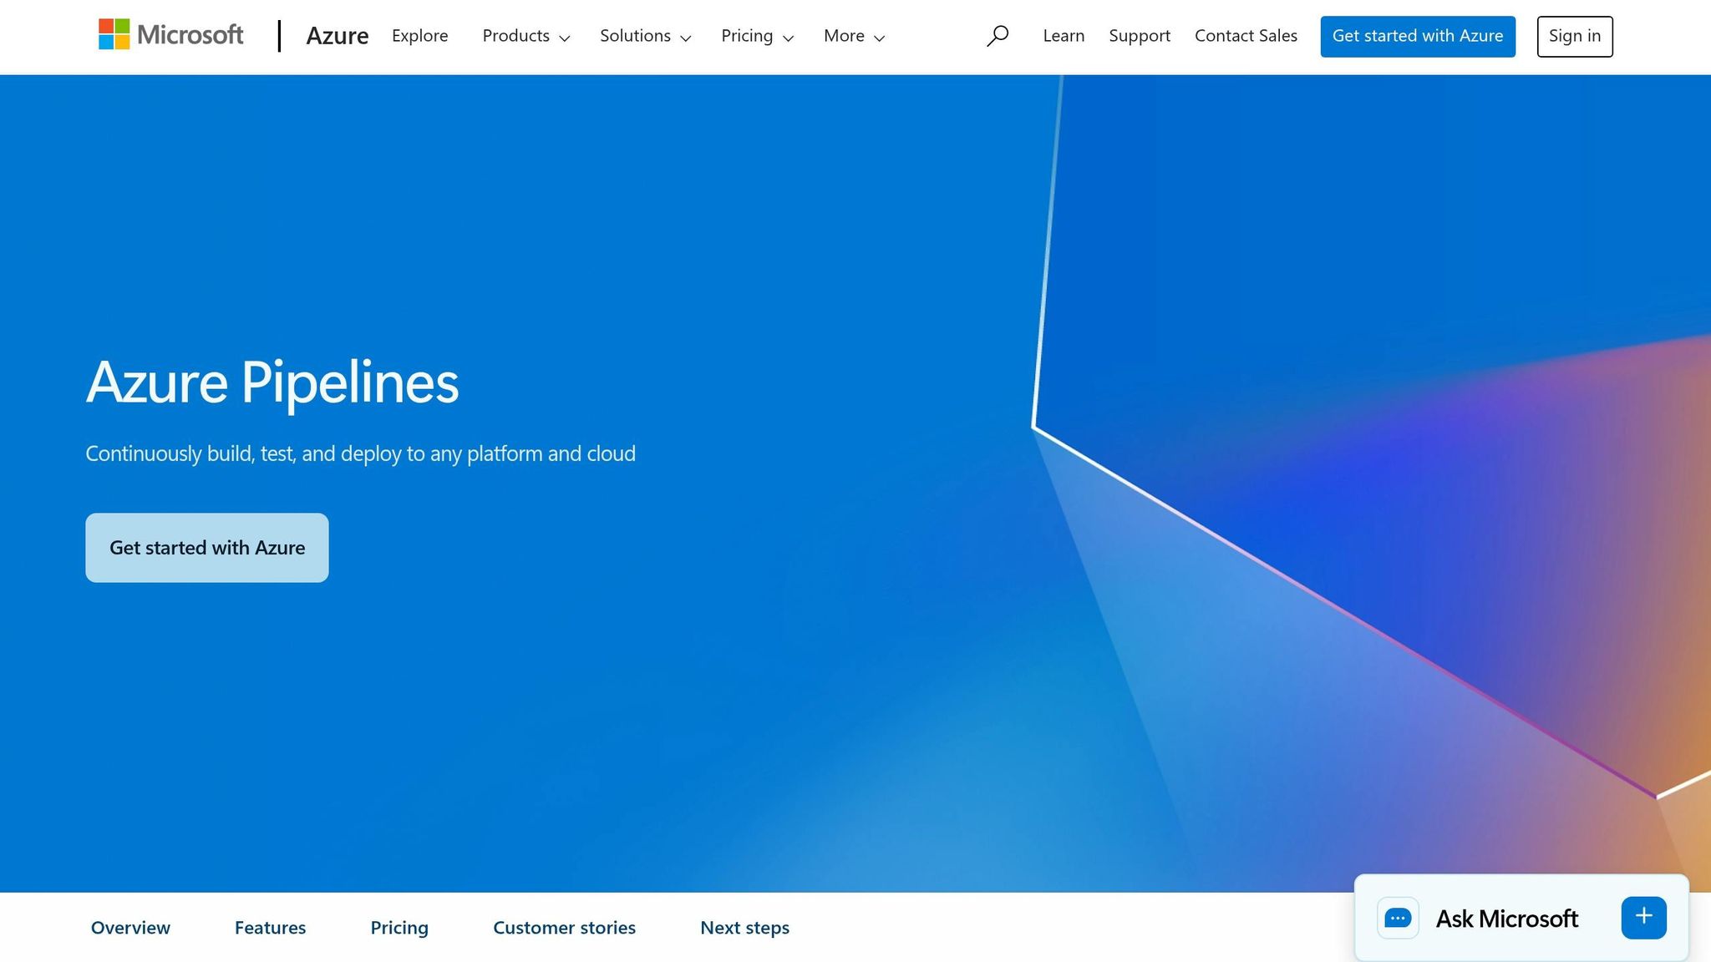Screen dimensions: 1711x962
Task: Open the search icon in the navigation bar
Action: (x=998, y=35)
